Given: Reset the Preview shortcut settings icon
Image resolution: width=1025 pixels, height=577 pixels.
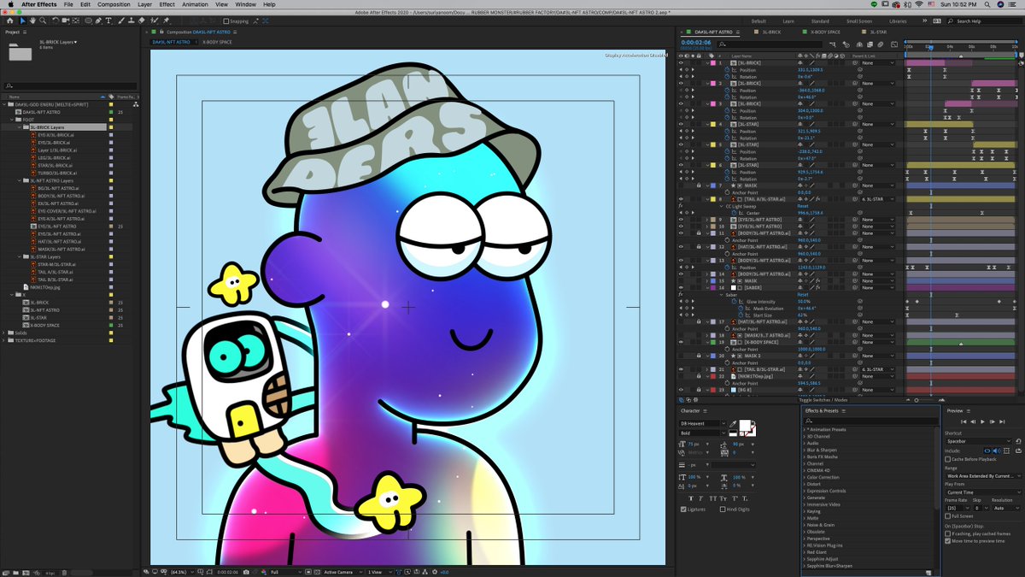Looking at the screenshot, I should coord(1018,441).
